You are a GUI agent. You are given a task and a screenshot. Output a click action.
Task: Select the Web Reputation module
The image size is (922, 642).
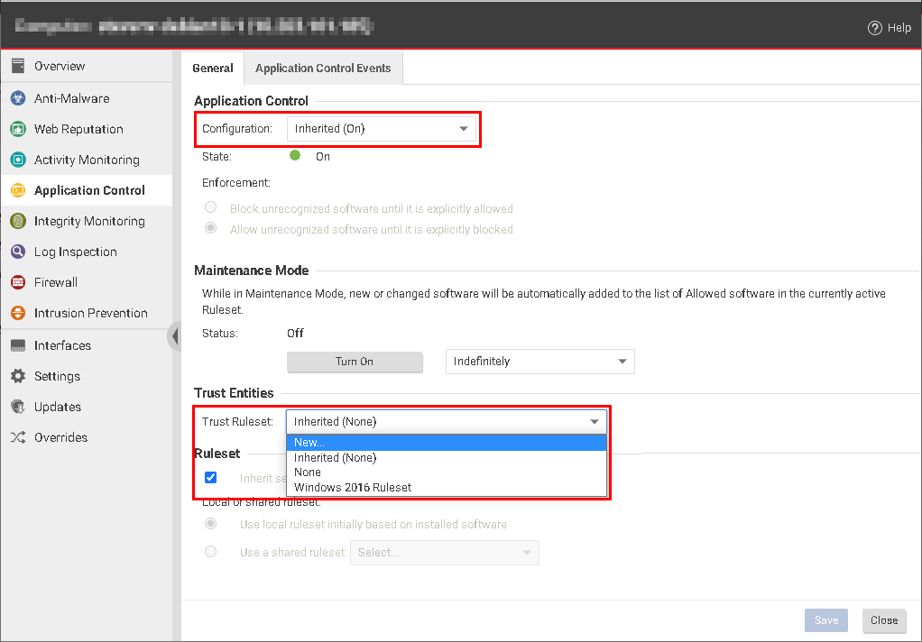79,129
